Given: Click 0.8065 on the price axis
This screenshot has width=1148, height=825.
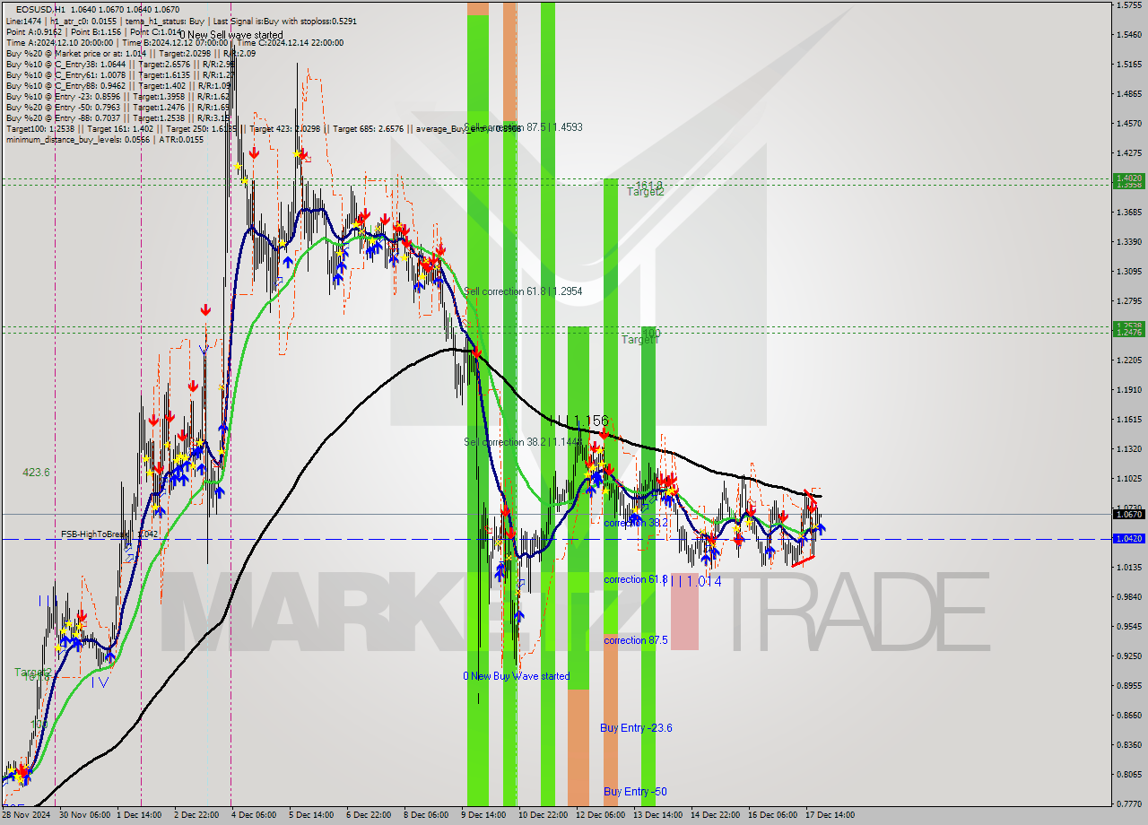Looking at the screenshot, I should click(x=1127, y=775).
